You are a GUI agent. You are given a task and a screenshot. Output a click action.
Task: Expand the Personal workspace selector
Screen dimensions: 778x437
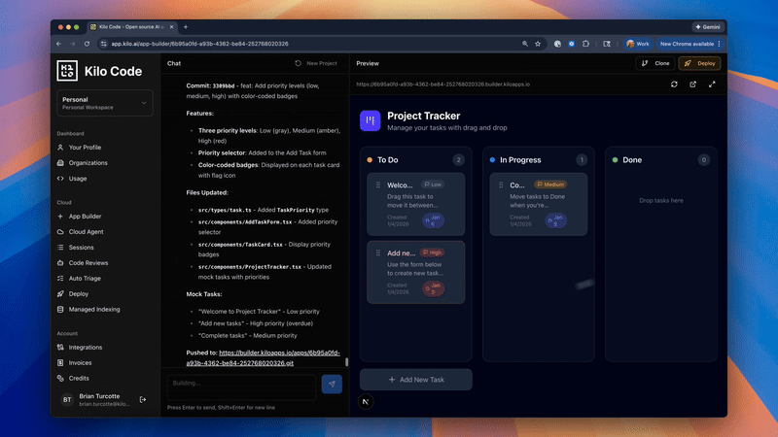point(105,103)
